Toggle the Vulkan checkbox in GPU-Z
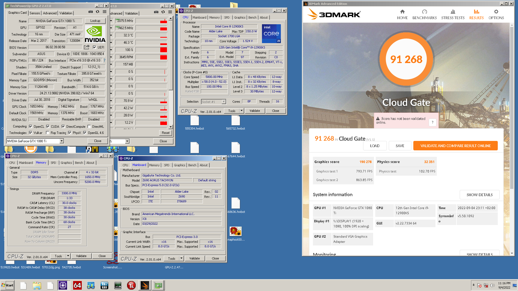The image size is (518, 291). [30, 133]
